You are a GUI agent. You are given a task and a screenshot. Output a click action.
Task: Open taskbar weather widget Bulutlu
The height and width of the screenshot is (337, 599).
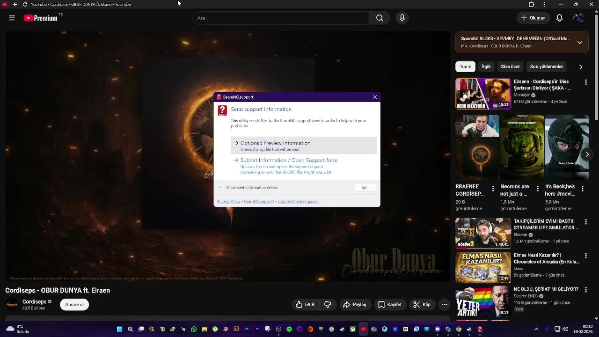point(18,329)
